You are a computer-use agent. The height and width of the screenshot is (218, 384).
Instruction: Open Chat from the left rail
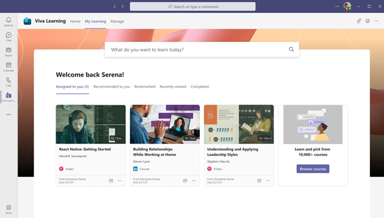click(x=9, y=37)
